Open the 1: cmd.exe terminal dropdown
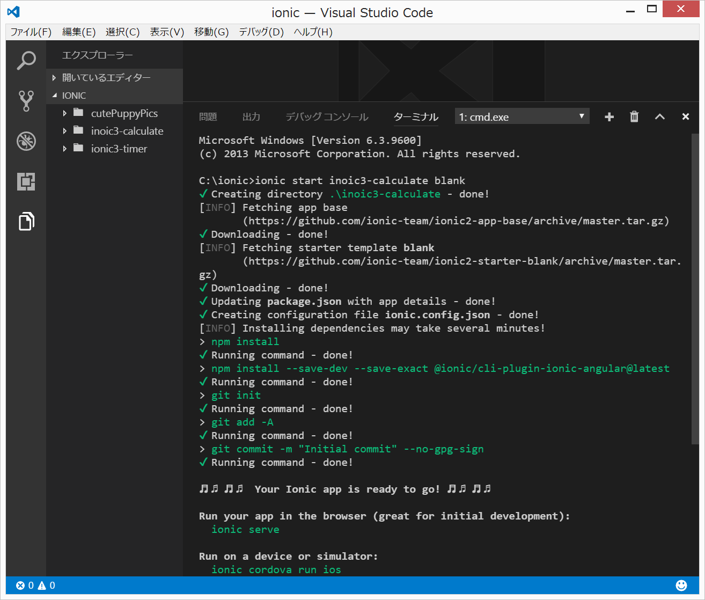The width and height of the screenshot is (705, 600). click(522, 117)
